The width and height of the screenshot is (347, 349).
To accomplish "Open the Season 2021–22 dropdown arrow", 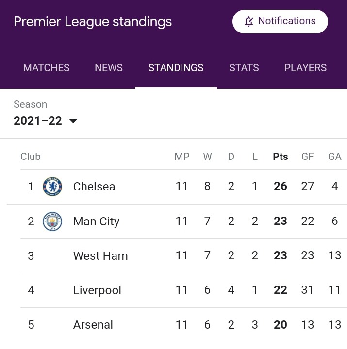I will pos(73,121).
